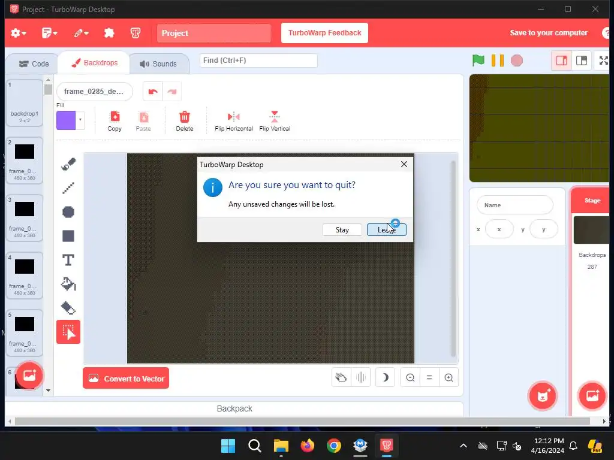Viewport: 614px width, 460px height.
Task: Click Save to your computer
Action: (x=549, y=33)
